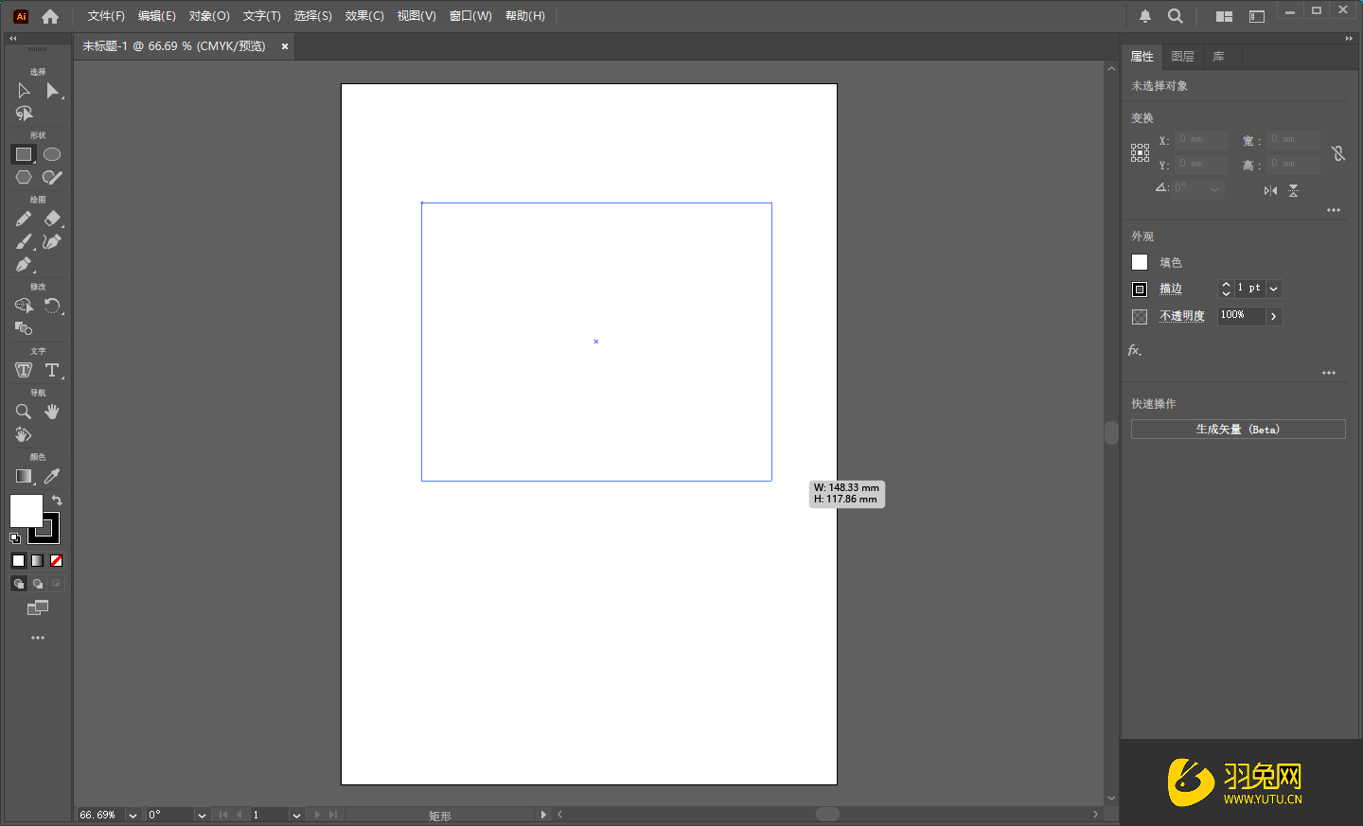Show more Appearance options
The height and width of the screenshot is (826, 1363).
coord(1329,373)
